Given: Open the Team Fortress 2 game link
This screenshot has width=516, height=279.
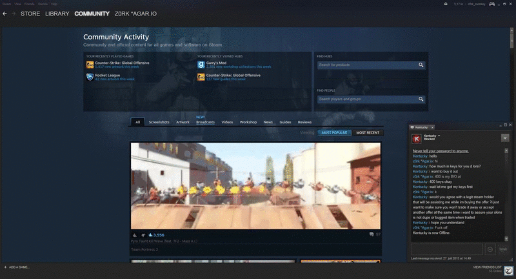Looking at the screenshot, I should pos(144,250).
